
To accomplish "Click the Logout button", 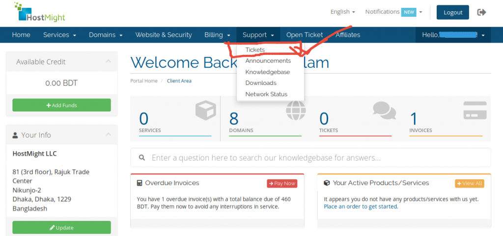I will coord(452,12).
